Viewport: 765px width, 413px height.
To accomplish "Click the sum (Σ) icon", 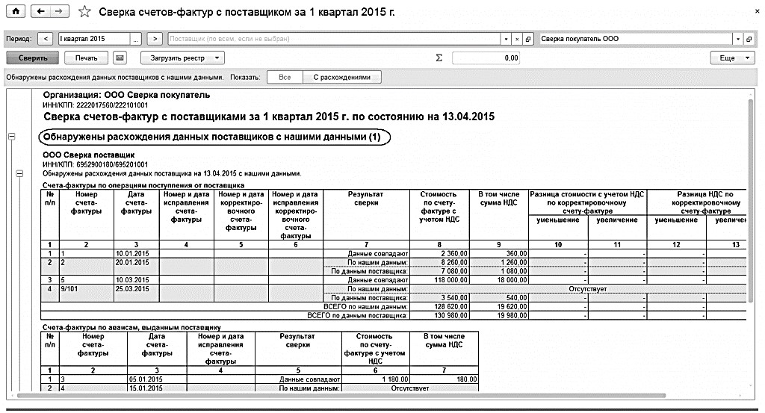I will tap(439, 58).
